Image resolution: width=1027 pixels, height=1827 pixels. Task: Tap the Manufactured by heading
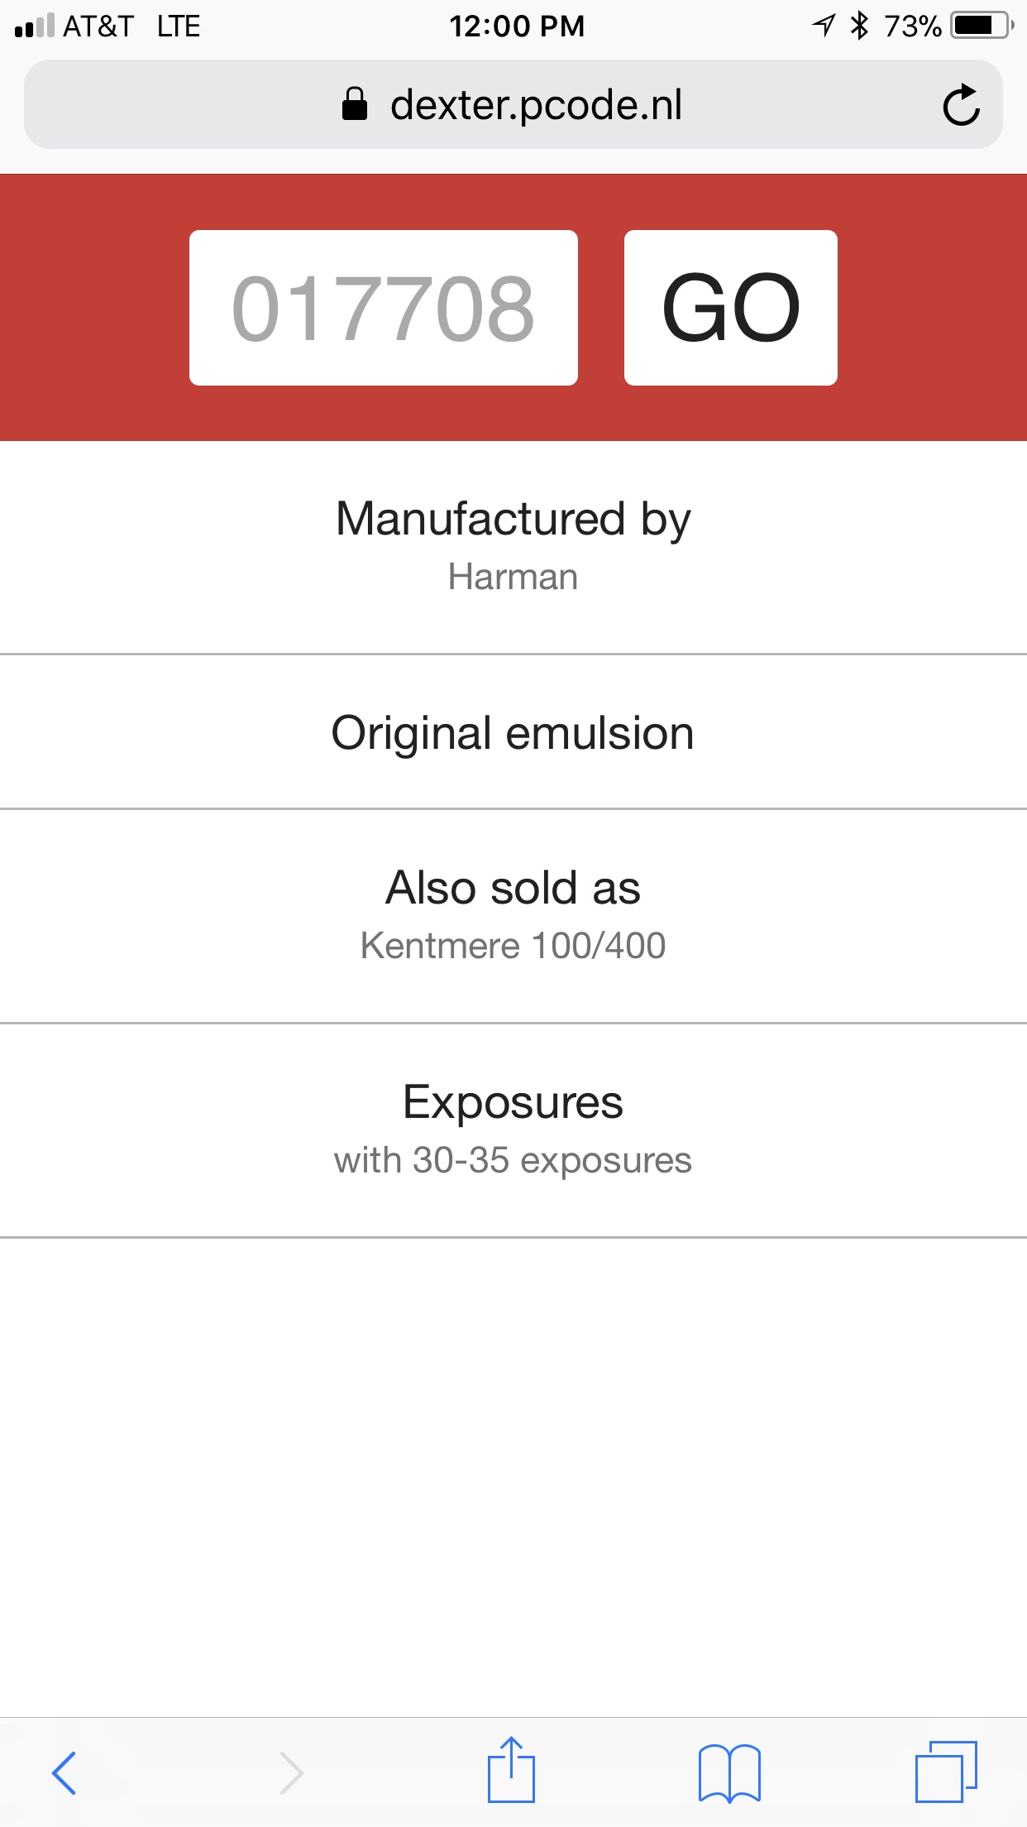513,520
